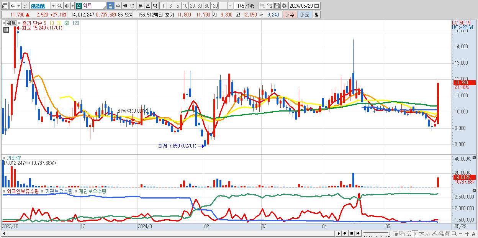Click the 매도 sell button
This screenshot has width=478, height=238.
coord(304,15)
